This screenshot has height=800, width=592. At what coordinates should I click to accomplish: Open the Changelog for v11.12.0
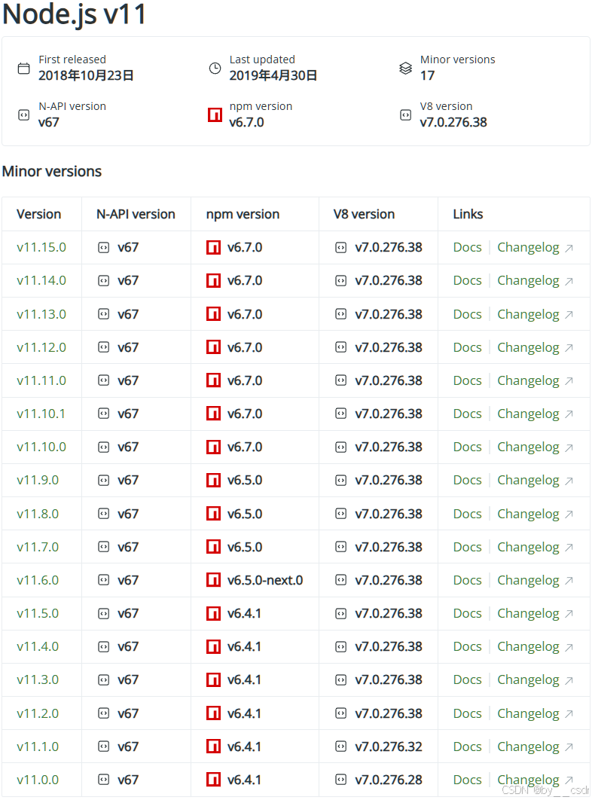(529, 348)
